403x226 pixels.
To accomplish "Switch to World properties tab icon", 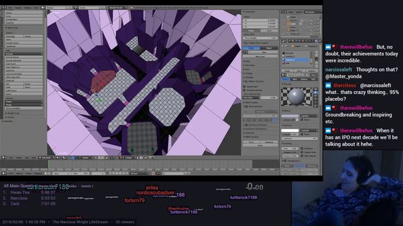I will [x=299, y=41].
